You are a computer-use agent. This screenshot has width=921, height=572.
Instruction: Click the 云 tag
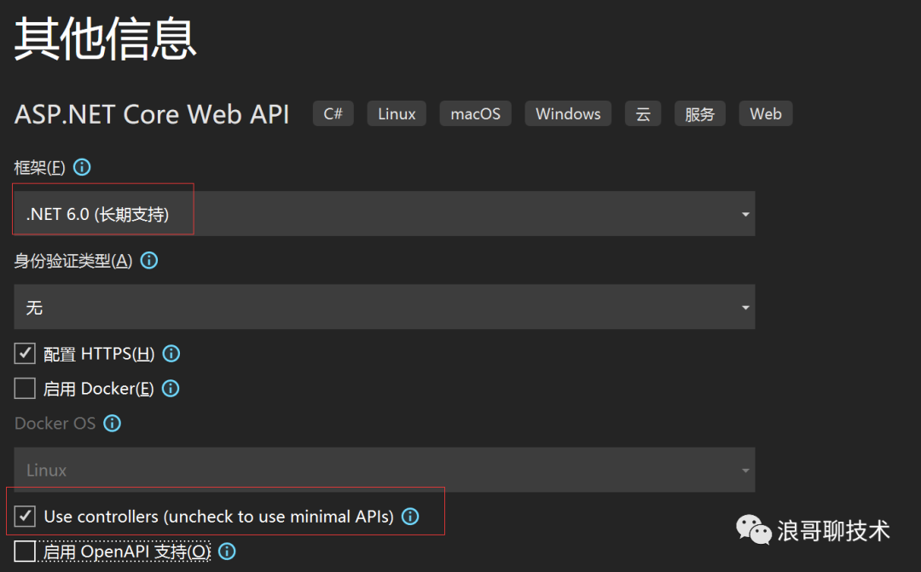coord(643,113)
